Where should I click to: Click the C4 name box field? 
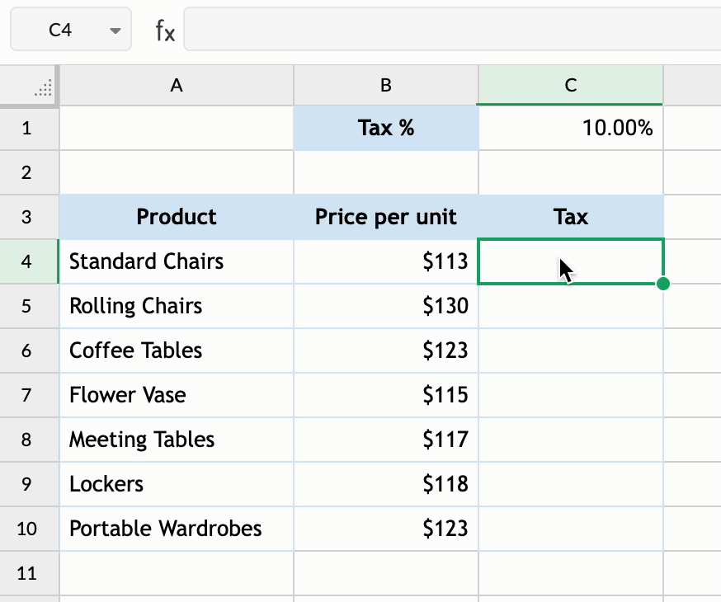click(60, 31)
